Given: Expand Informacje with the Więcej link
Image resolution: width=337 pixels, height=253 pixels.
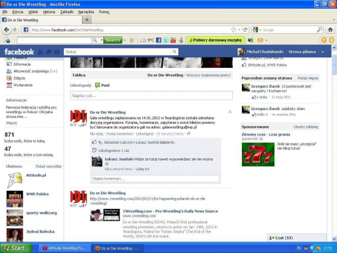Looking at the screenshot, I should [x=11, y=123].
